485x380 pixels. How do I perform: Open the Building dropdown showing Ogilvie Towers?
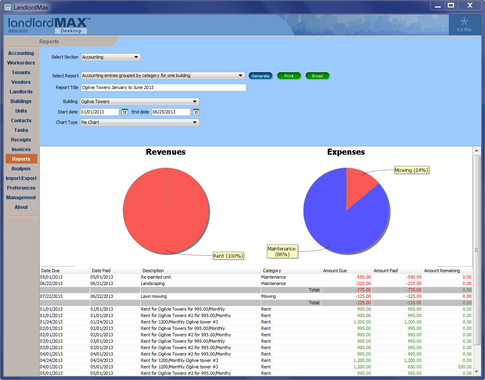(140, 101)
